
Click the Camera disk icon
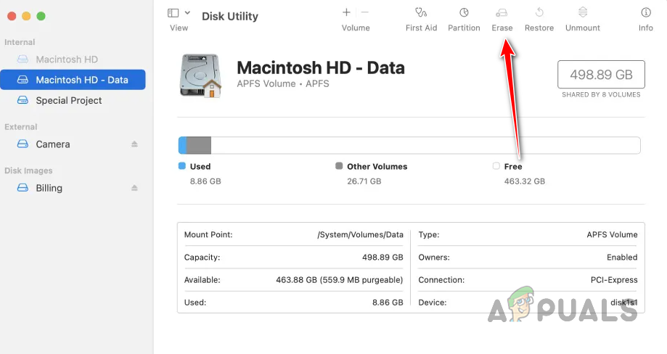22,144
